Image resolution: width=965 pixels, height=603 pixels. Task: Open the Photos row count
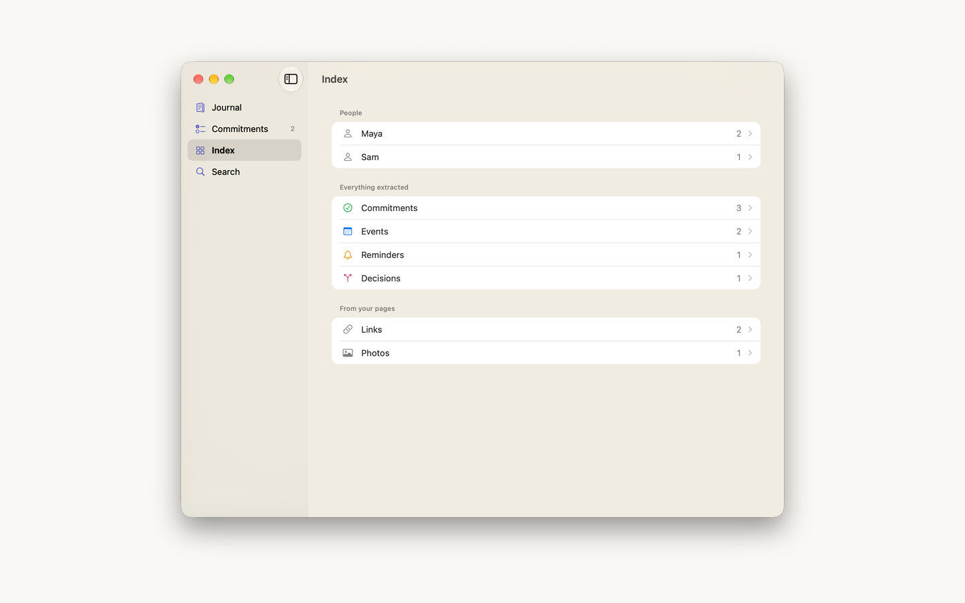[x=739, y=353]
